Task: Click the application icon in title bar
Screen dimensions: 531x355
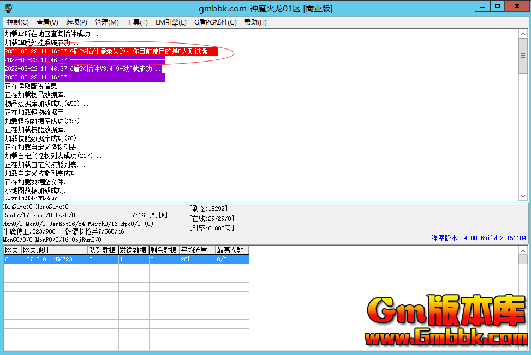Action: [x=9, y=8]
